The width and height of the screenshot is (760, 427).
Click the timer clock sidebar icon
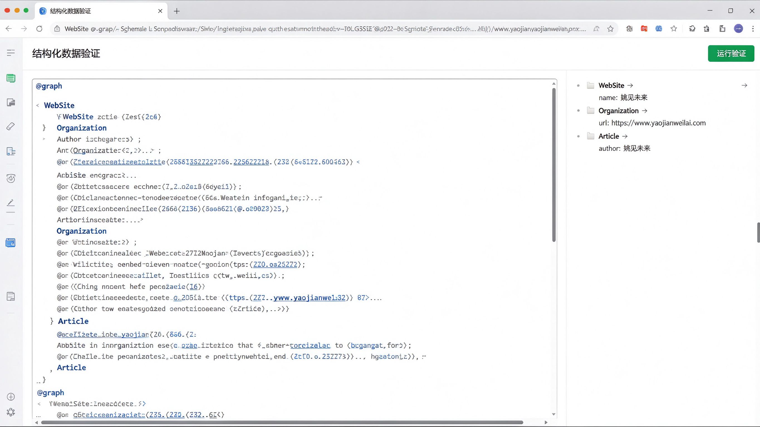pyautogui.click(x=11, y=178)
